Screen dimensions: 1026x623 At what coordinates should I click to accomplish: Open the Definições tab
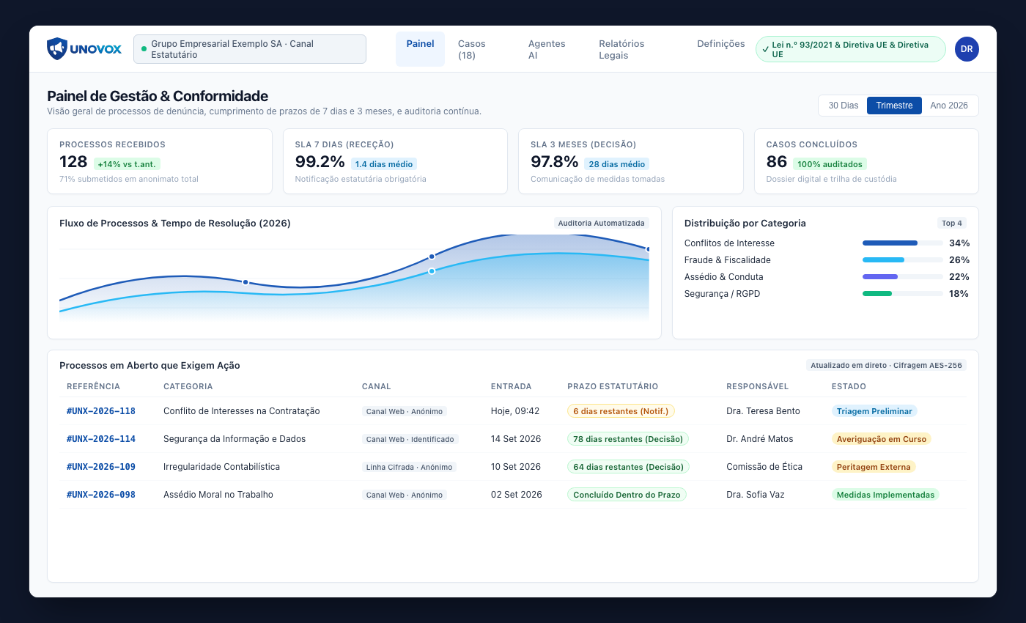tap(720, 44)
